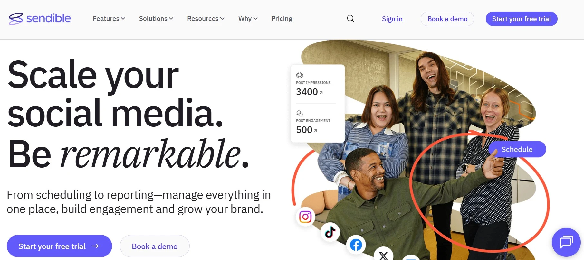Click the Instagram icon badge
This screenshot has width=584, height=260.
click(x=305, y=217)
